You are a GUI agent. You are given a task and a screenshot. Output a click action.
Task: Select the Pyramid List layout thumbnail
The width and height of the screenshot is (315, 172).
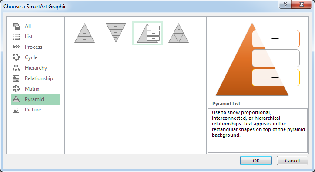(x=147, y=33)
